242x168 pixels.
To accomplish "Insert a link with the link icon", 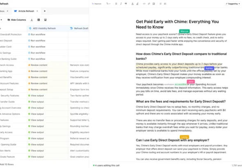I will 149,4.
